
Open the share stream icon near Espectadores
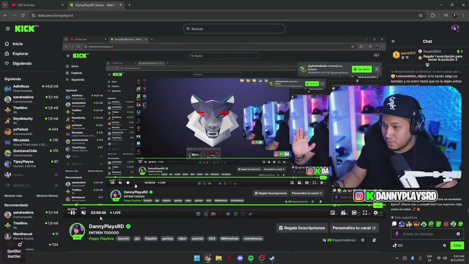click(x=362, y=240)
